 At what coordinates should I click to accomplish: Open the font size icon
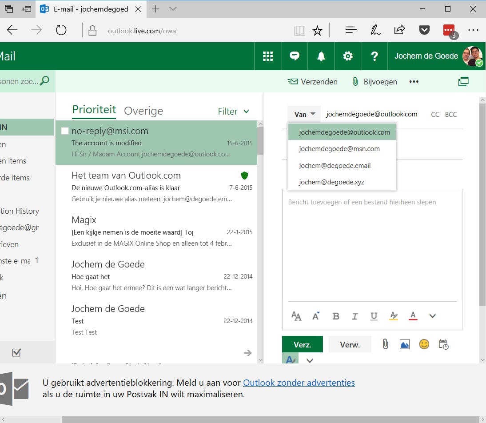[x=296, y=316]
